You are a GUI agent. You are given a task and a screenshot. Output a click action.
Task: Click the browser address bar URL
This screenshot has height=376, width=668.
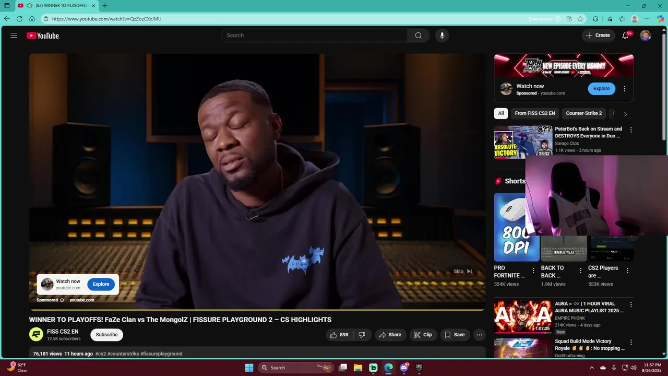pos(106,19)
